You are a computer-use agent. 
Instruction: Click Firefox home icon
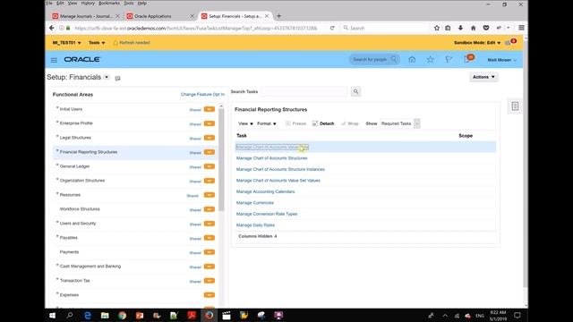click(474, 28)
